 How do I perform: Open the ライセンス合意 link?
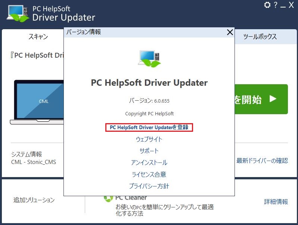[x=149, y=174]
